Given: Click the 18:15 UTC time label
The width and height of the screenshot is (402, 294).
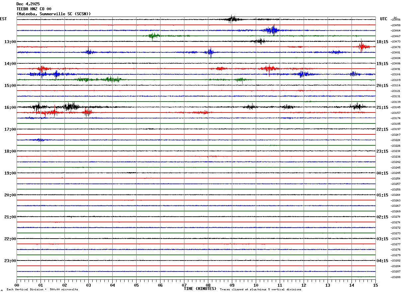Looking at the screenshot, I should coord(382,42).
